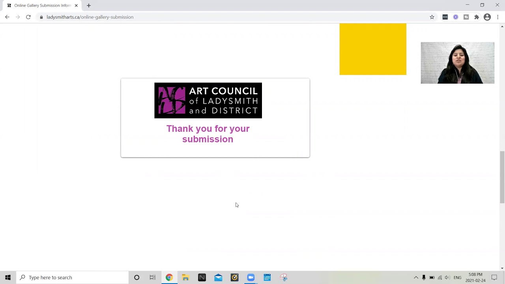Screen dimensions: 505x284
Task: Close the Online Gallery Submission tab
Action: (76, 6)
